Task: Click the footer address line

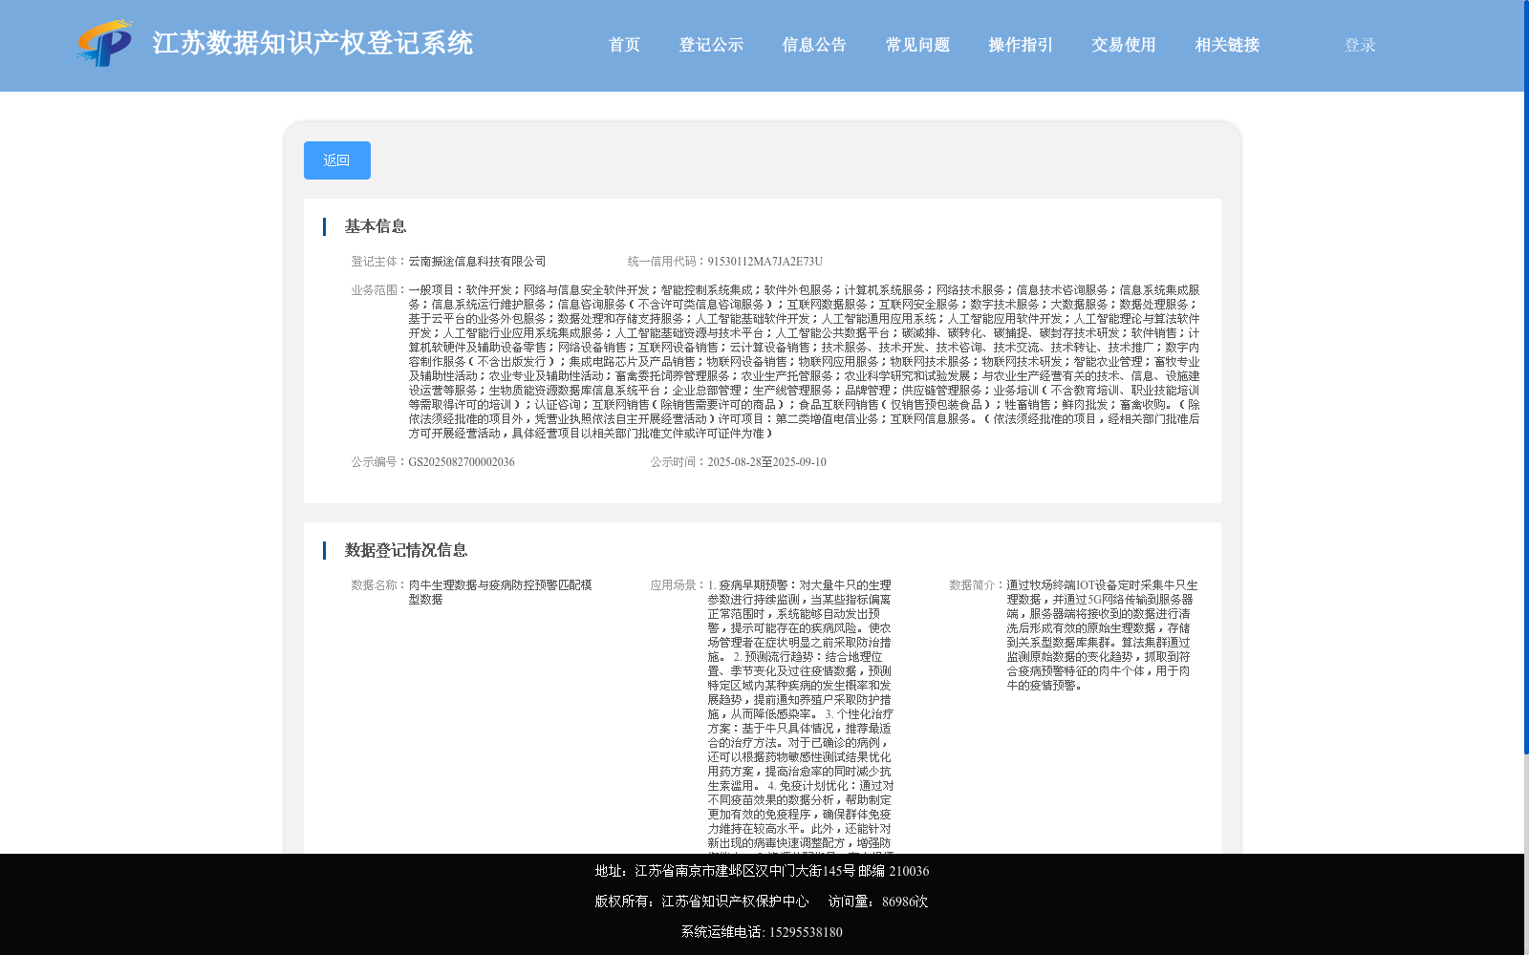Action: (762, 871)
